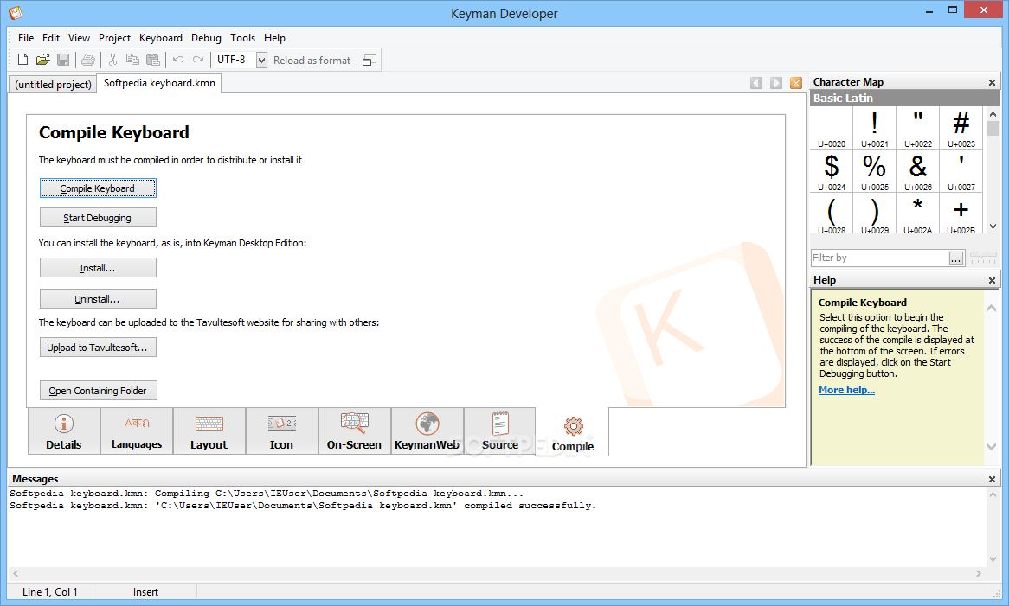Viewport: 1009px width, 606px height.
Task: Close the Help panel
Action: 992,280
